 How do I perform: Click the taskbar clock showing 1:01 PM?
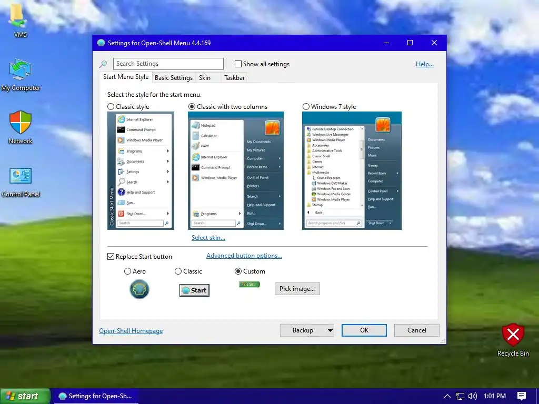(x=495, y=396)
